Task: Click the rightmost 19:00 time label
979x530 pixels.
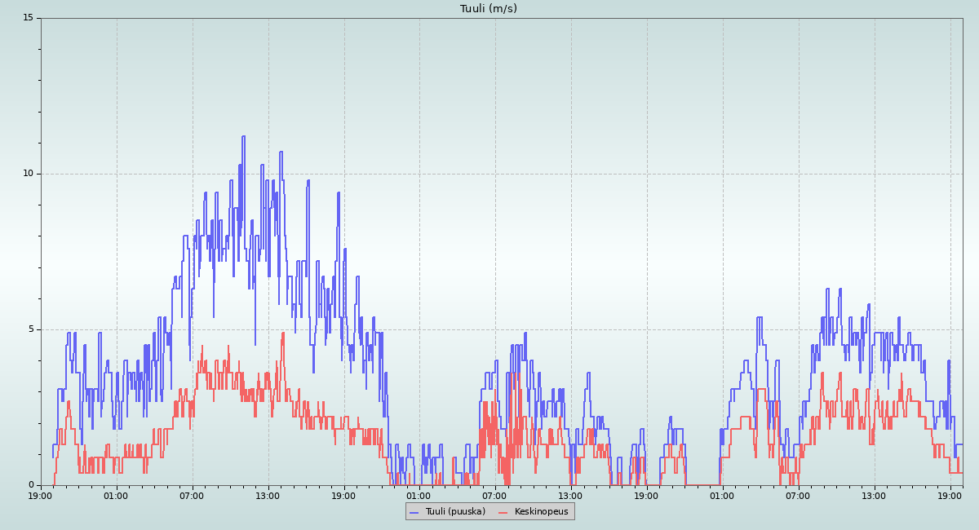Action: click(950, 496)
